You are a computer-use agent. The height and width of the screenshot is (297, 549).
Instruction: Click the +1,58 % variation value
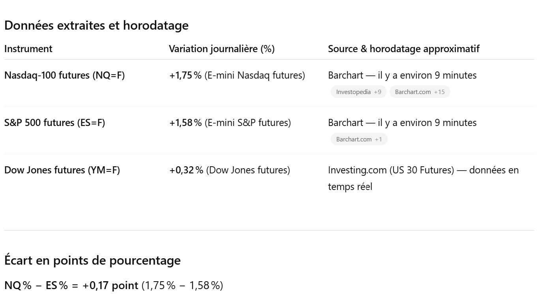point(185,123)
